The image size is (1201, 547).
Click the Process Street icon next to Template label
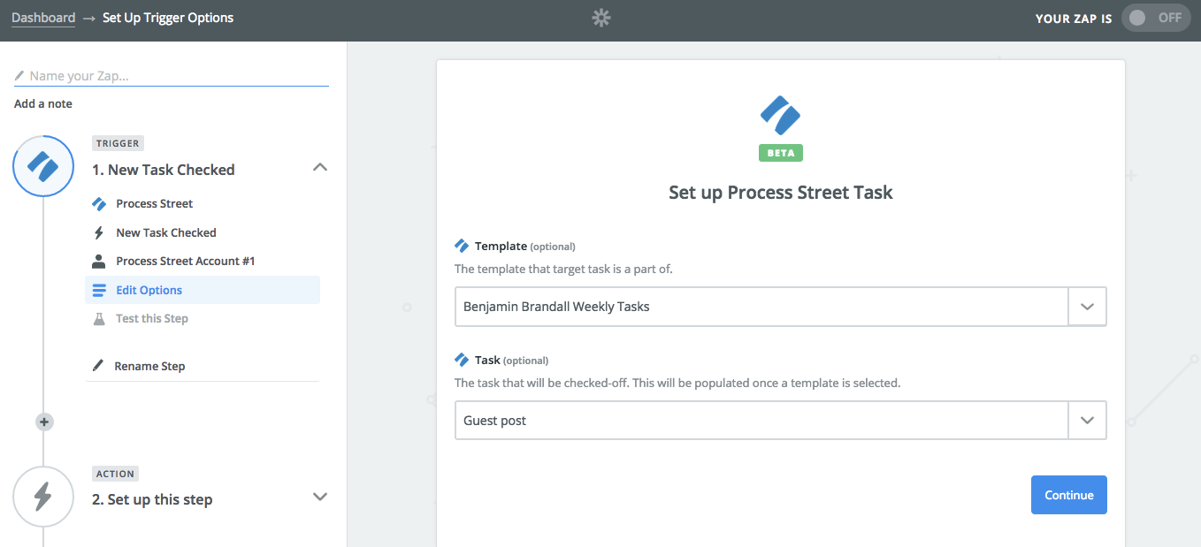462,246
